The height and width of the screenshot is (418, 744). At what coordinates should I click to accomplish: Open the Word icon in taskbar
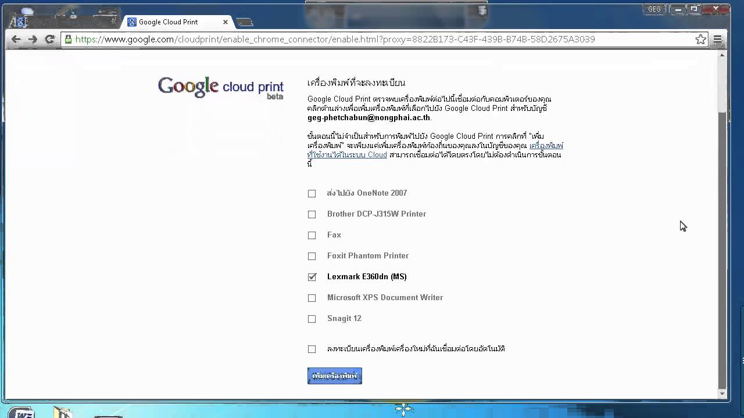click(x=22, y=412)
